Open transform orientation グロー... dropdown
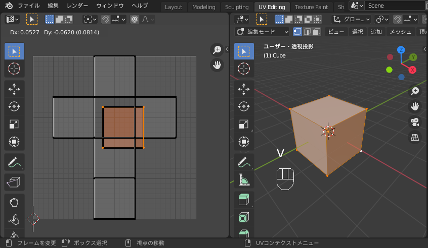The width and height of the screenshot is (428, 248). point(351,19)
